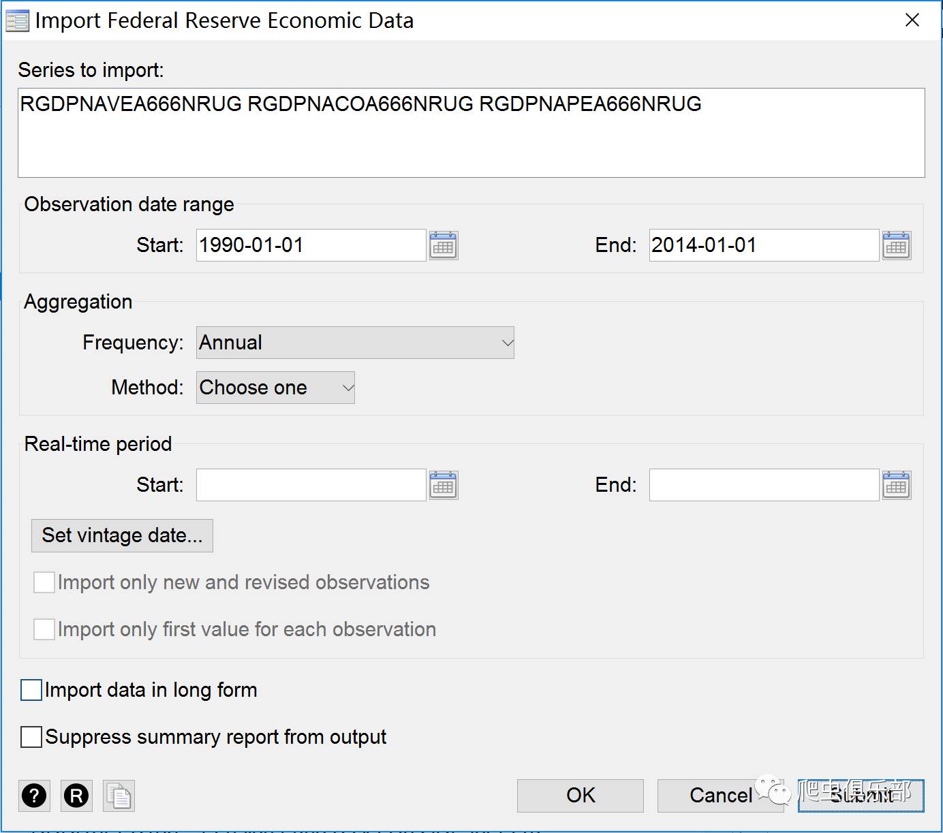
Task: Click the Cancel button
Action: [x=721, y=796]
